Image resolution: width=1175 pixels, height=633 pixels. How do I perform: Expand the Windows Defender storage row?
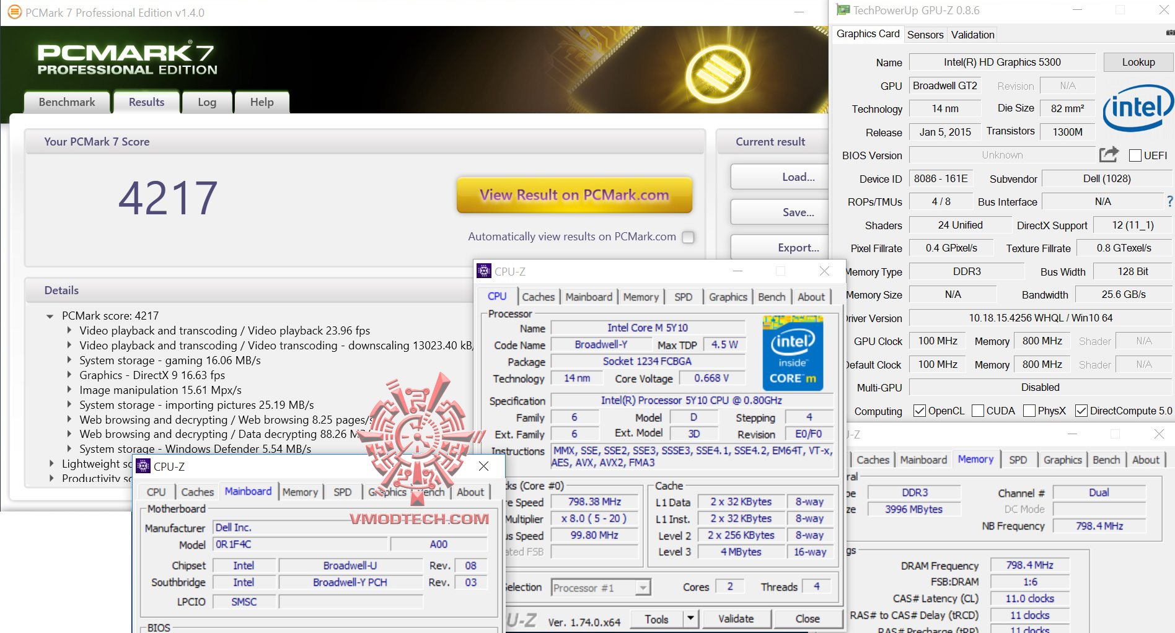(x=69, y=448)
